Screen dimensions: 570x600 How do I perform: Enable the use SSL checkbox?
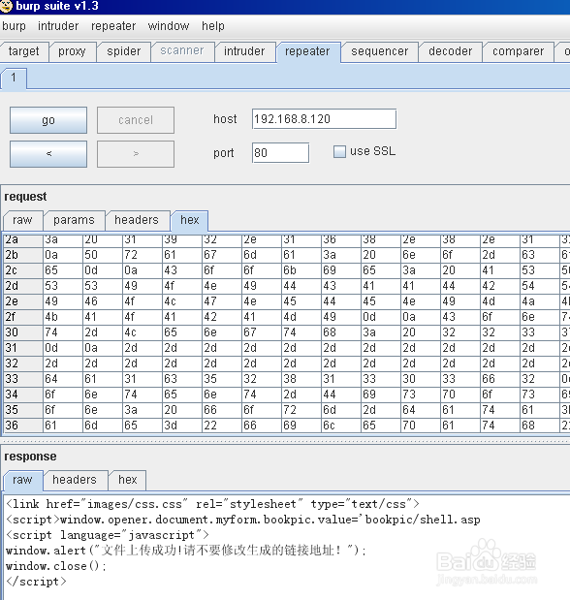tap(339, 151)
